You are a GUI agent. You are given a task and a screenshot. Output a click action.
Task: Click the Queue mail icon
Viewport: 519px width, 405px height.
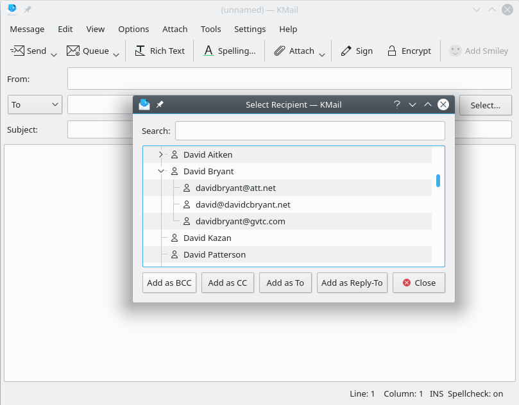click(73, 51)
